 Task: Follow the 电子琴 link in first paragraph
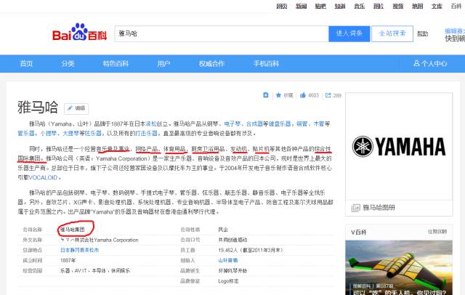click(x=232, y=124)
